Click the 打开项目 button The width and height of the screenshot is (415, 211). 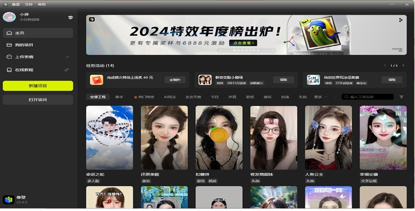38,100
